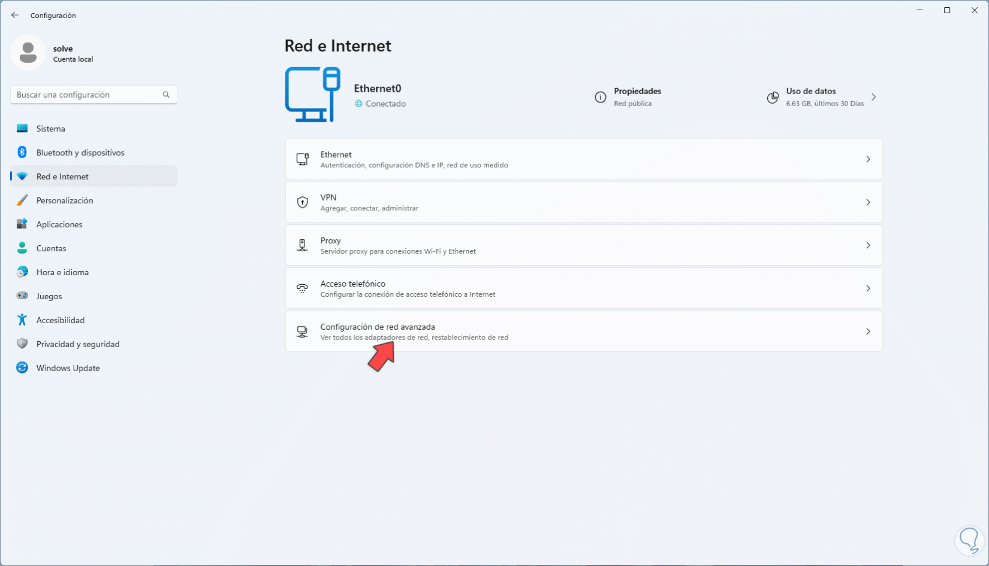The height and width of the screenshot is (566, 989).
Task: Click the Red e Internet Wi-Fi icon
Action: [22, 176]
